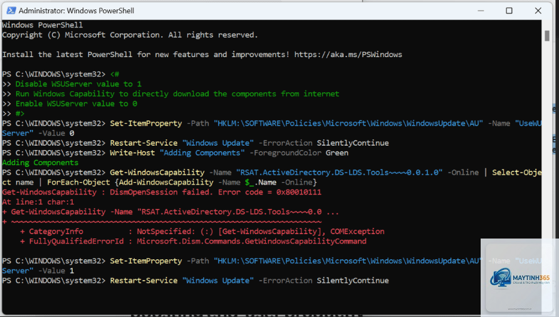Click the second Set-ItemProperty command near the bottom
Screen dimensions: 559x317
click(146, 261)
